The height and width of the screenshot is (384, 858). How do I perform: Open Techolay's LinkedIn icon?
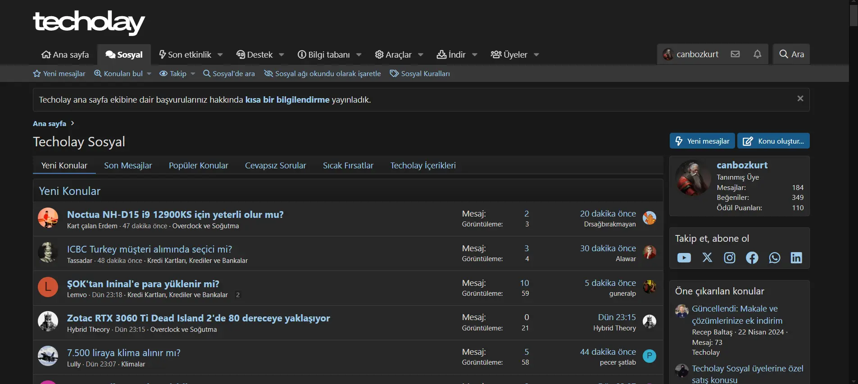tap(796, 258)
